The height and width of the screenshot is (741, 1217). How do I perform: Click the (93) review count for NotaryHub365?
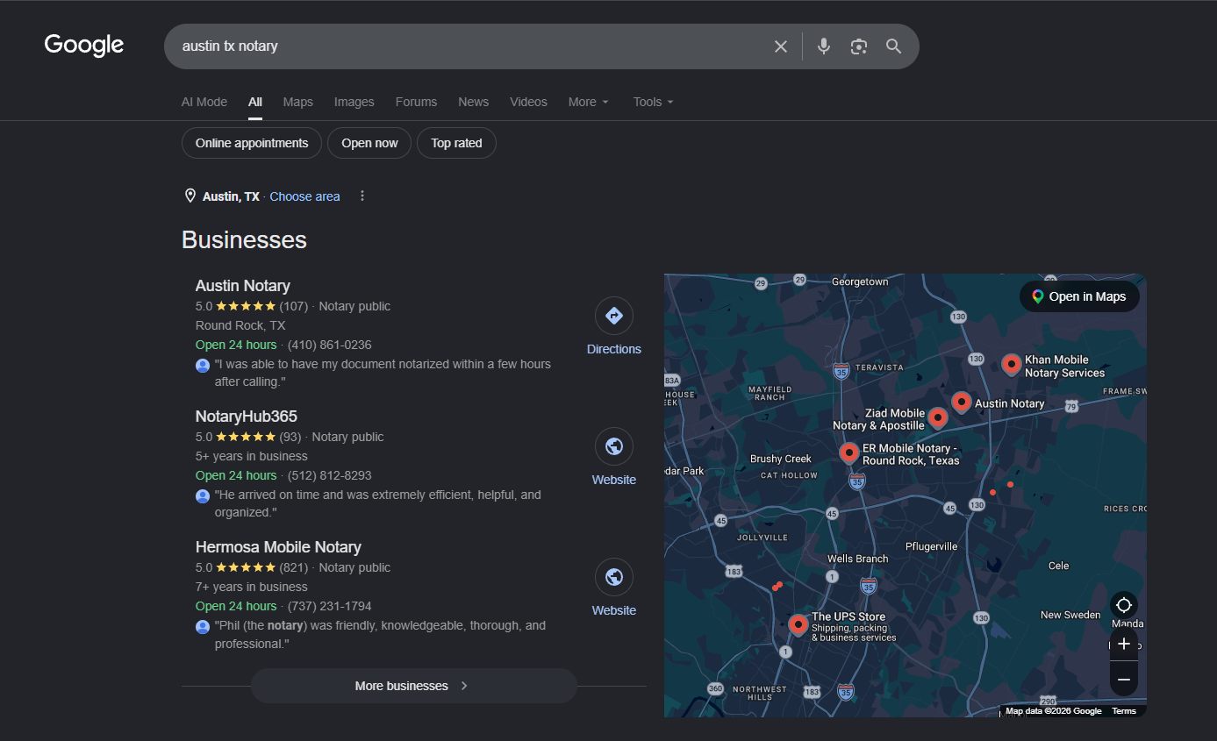coord(290,437)
